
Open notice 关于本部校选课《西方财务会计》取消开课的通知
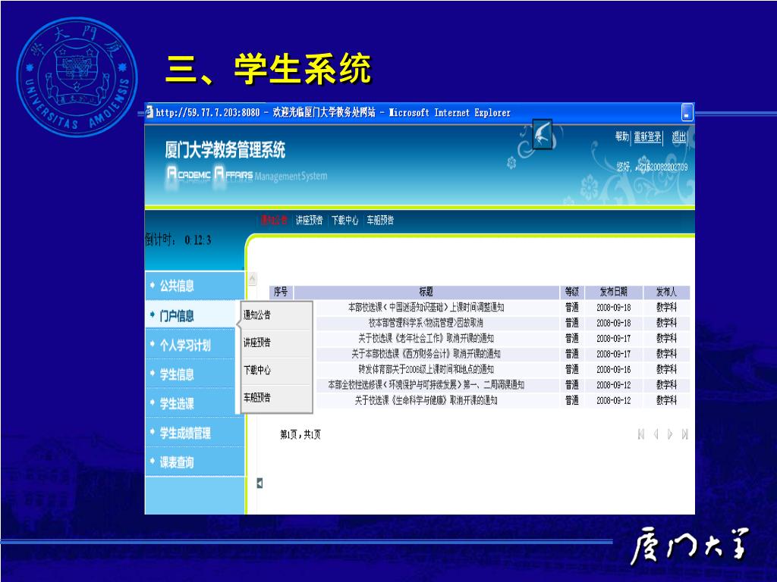pyautogui.click(x=426, y=354)
